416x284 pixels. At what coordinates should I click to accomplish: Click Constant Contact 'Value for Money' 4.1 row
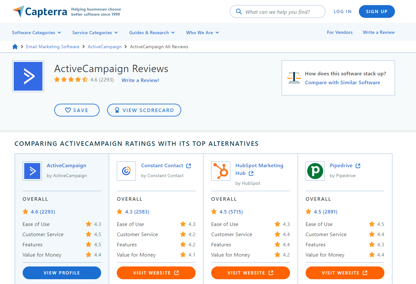[156, 255]
